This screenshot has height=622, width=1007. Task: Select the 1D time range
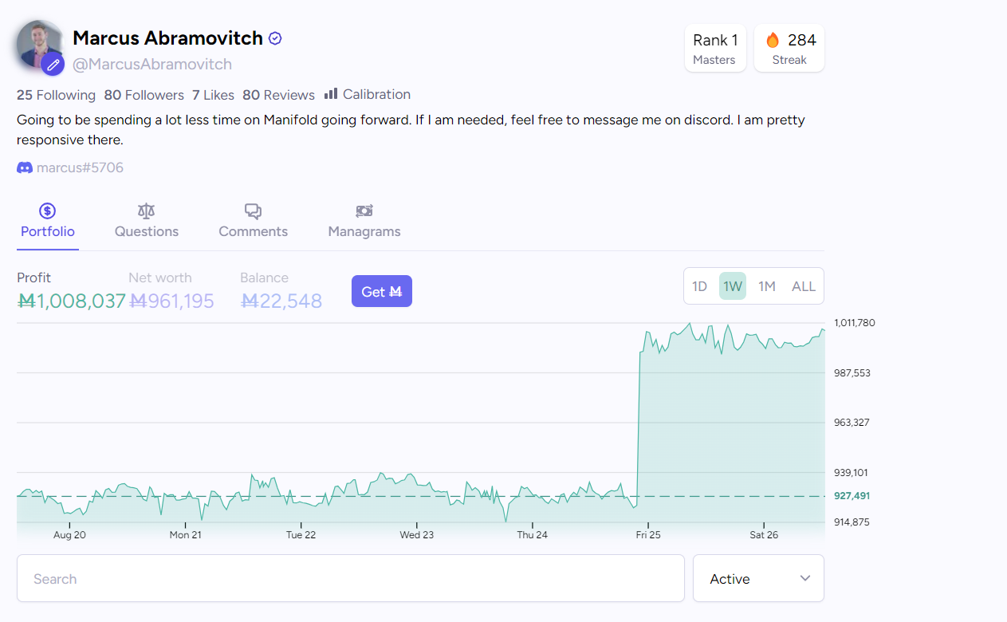pyautogui.click(x=699, y=286)
